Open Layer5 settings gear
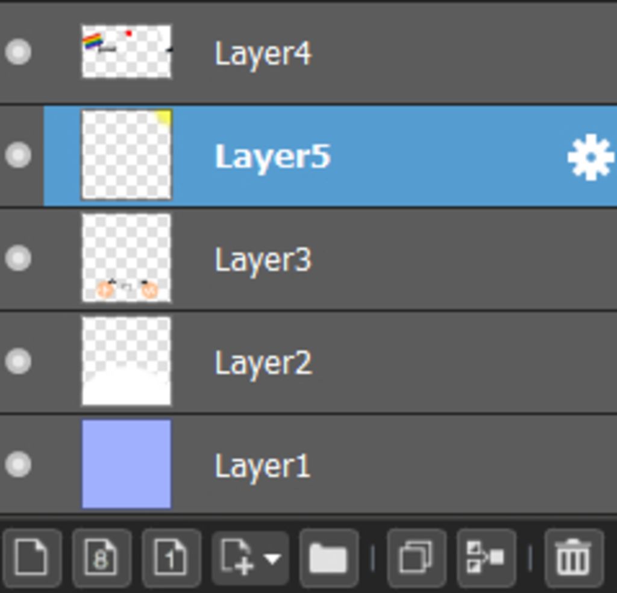617x593 pixels. coord(590,157)
